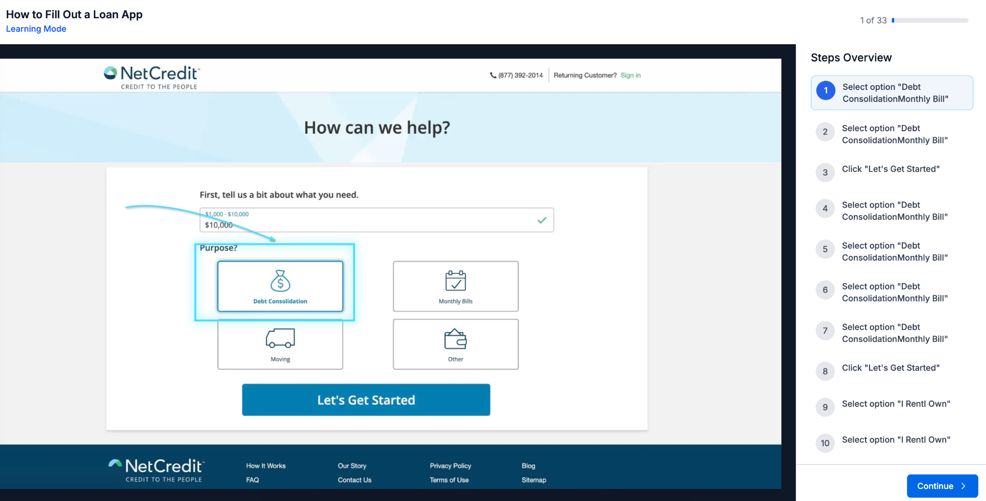Choose the Moving purpose card
The width and height of the screenshot is (986, 501).
click(280, 344)
